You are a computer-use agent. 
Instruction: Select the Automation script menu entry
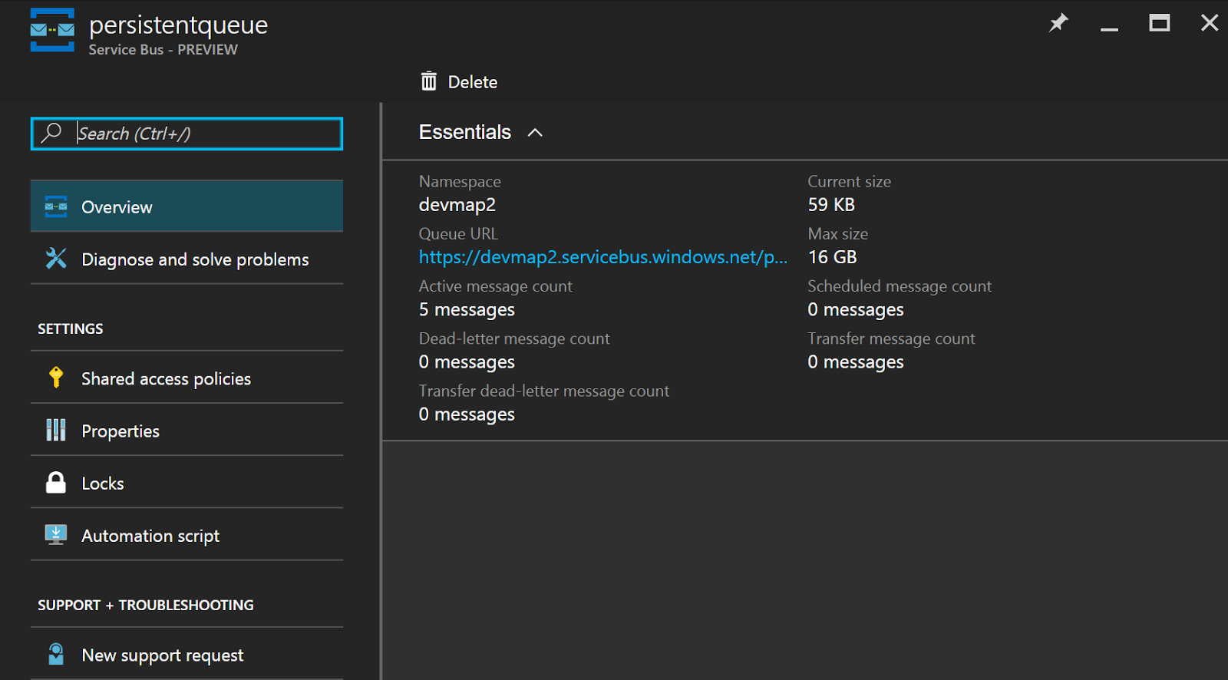[x=150, y=536]
